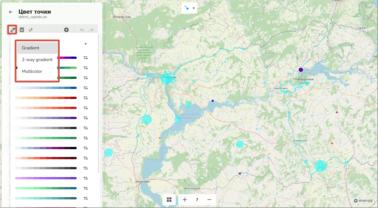The image size is (378, 208).
Task: Zoom out the map with the minus button
Action: 209,200
